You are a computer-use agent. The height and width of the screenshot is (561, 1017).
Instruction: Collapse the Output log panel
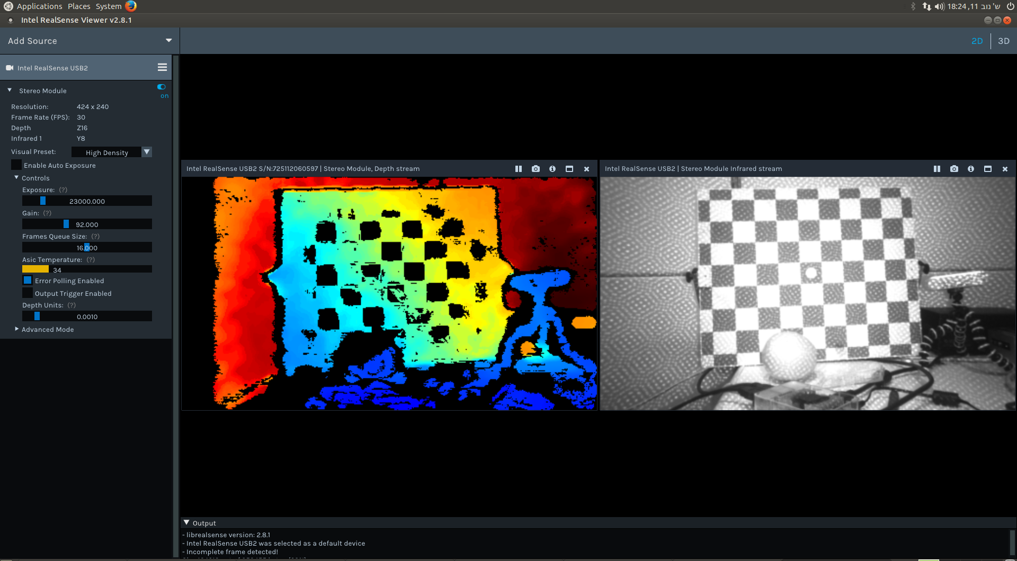186,523
